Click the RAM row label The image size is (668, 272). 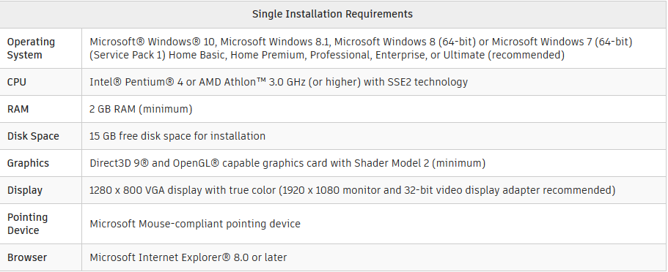click(x=18, y=109)
